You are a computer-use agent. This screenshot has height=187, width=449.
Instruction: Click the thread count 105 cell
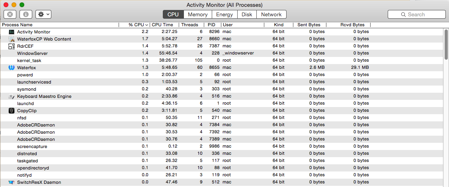coord(198,60)
